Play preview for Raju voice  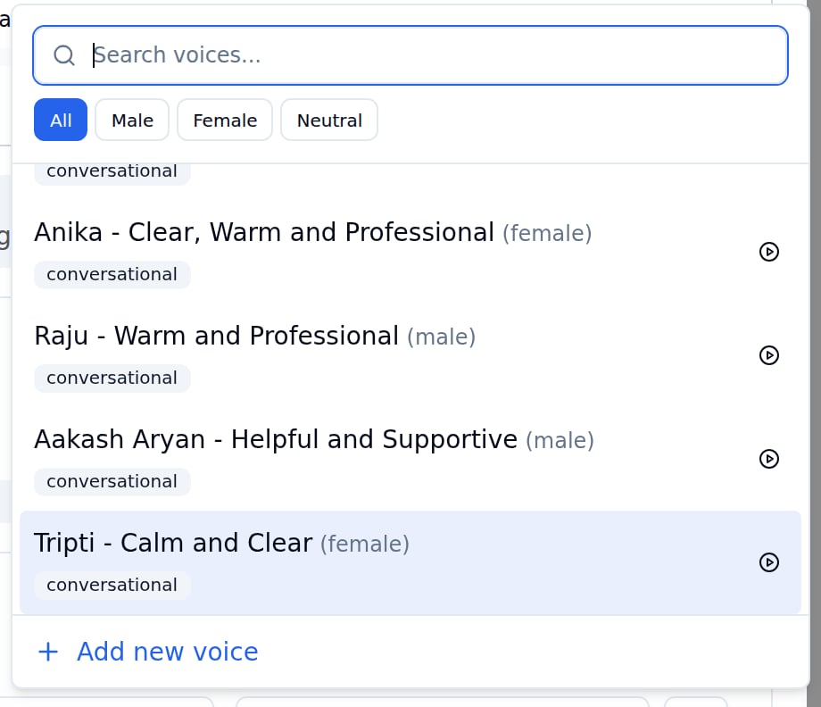(768, 355)
